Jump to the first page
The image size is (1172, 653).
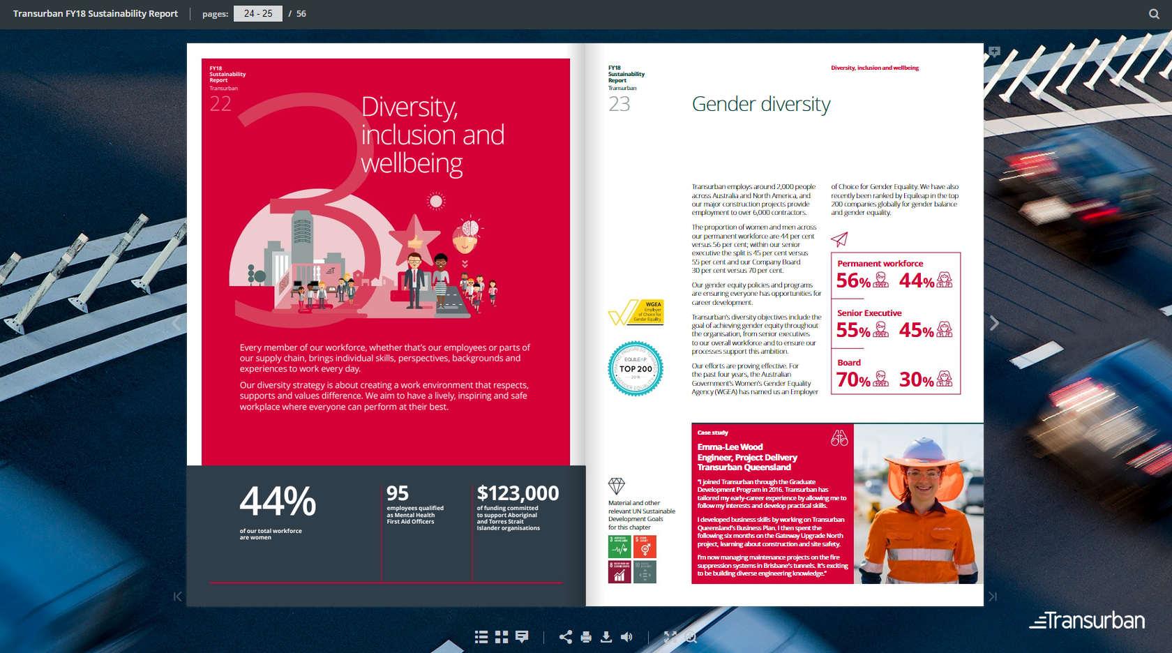[177, 596]
